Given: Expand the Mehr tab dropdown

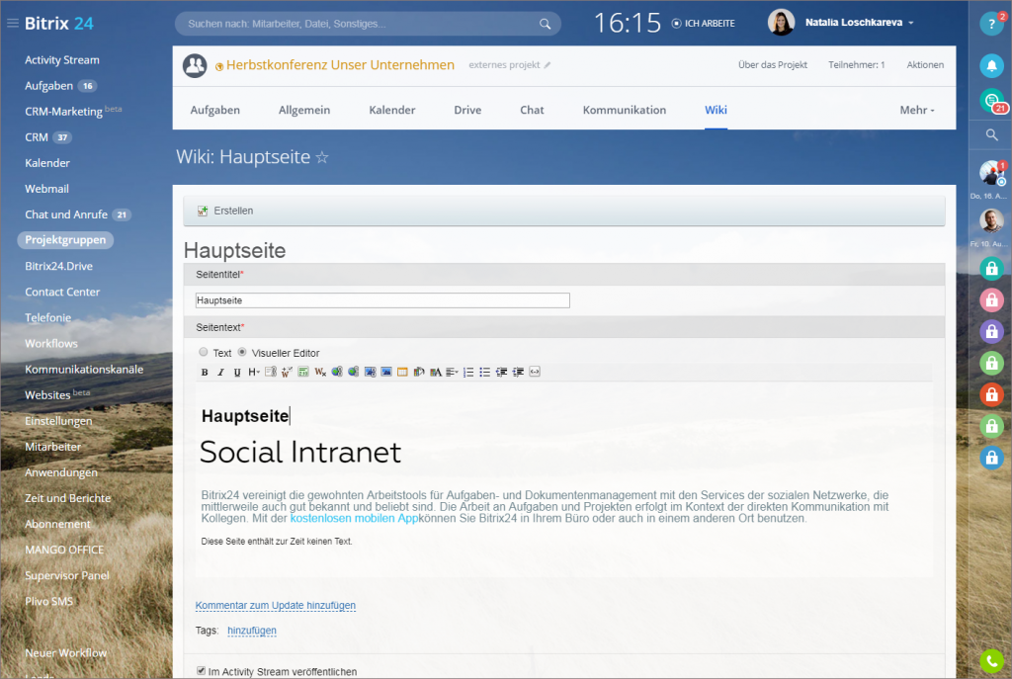Looking at the screenshot, I should [x=917, y=111].
